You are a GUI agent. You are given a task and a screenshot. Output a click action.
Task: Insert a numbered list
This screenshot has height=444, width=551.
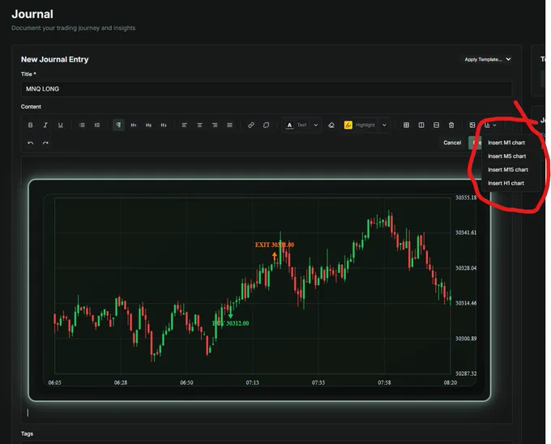click(97, 125)
